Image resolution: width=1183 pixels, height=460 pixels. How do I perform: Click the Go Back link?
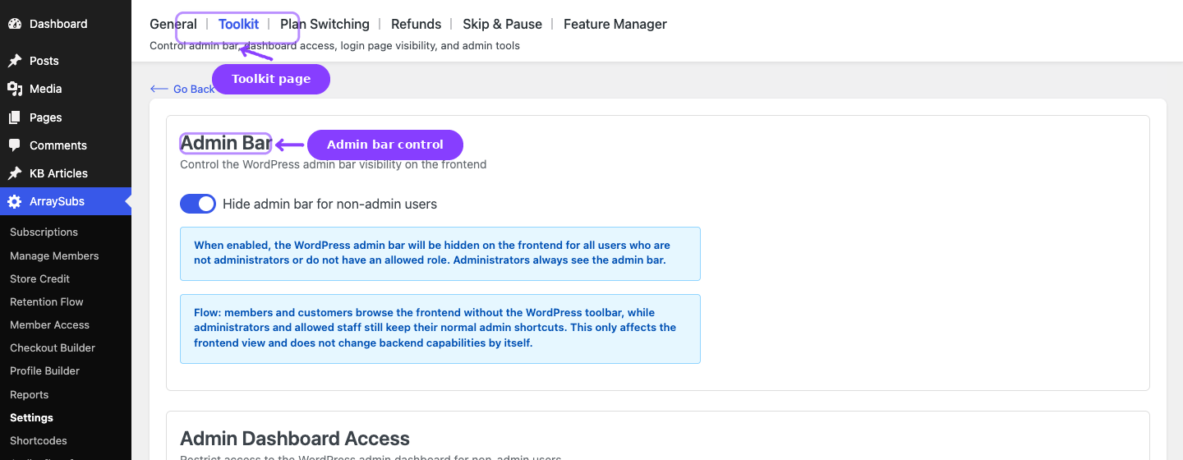click(182, 89)
